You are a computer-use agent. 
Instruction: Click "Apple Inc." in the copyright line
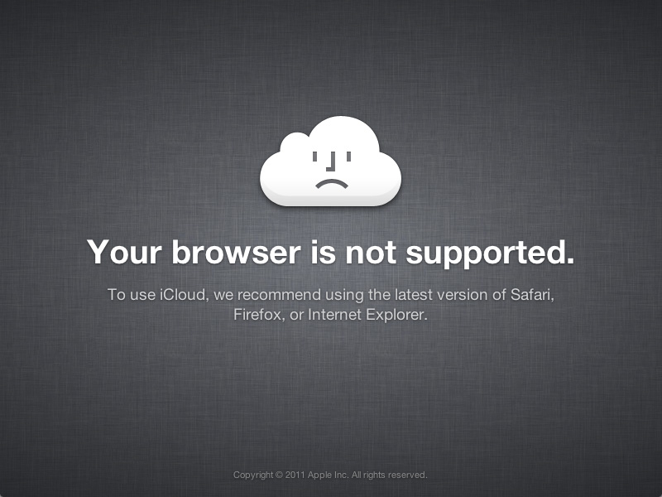328,475
